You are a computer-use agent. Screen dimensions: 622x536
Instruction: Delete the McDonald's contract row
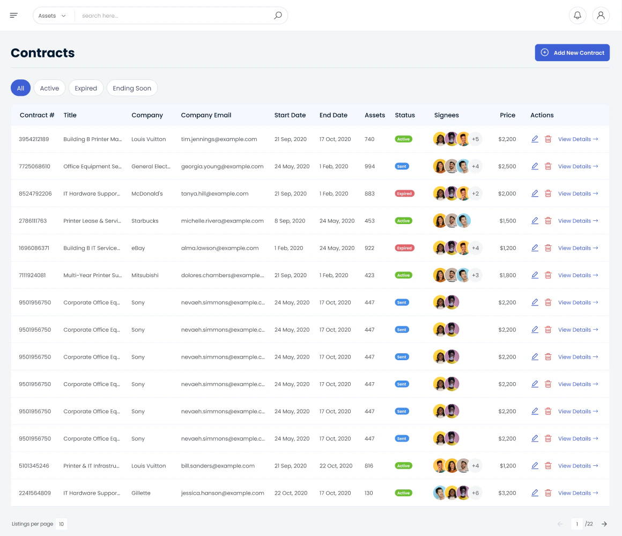548,193
